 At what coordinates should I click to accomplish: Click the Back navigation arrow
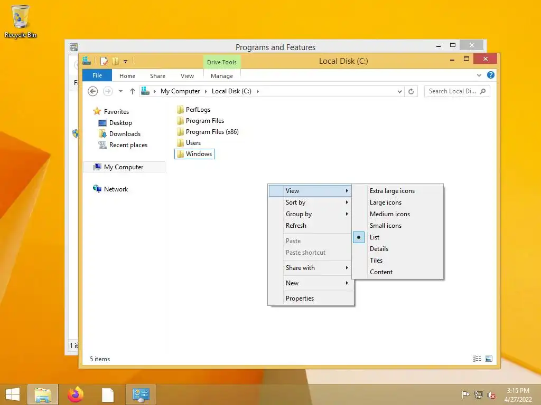(x=93, y=91)
